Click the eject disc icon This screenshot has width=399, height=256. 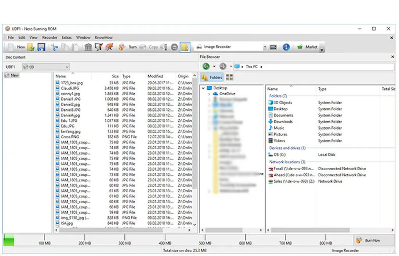coord(174,47)
